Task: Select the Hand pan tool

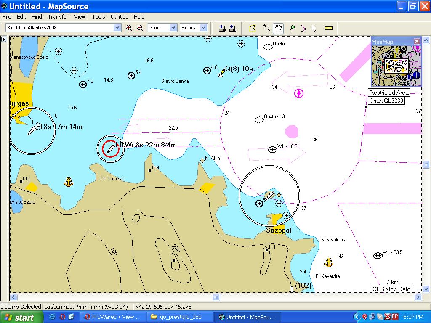Action: coord(278,28)
